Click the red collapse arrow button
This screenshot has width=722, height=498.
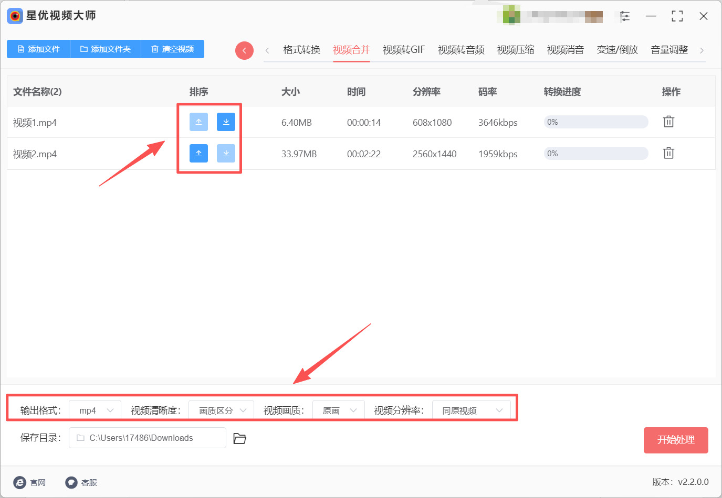[244, 50]
